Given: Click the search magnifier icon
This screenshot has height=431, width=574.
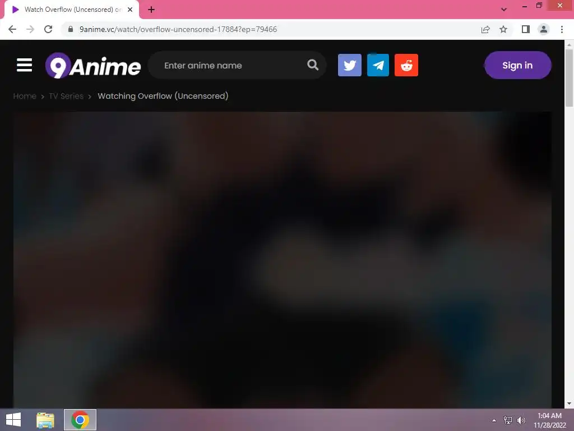Looking at the screenshot, I should [313, 65].
